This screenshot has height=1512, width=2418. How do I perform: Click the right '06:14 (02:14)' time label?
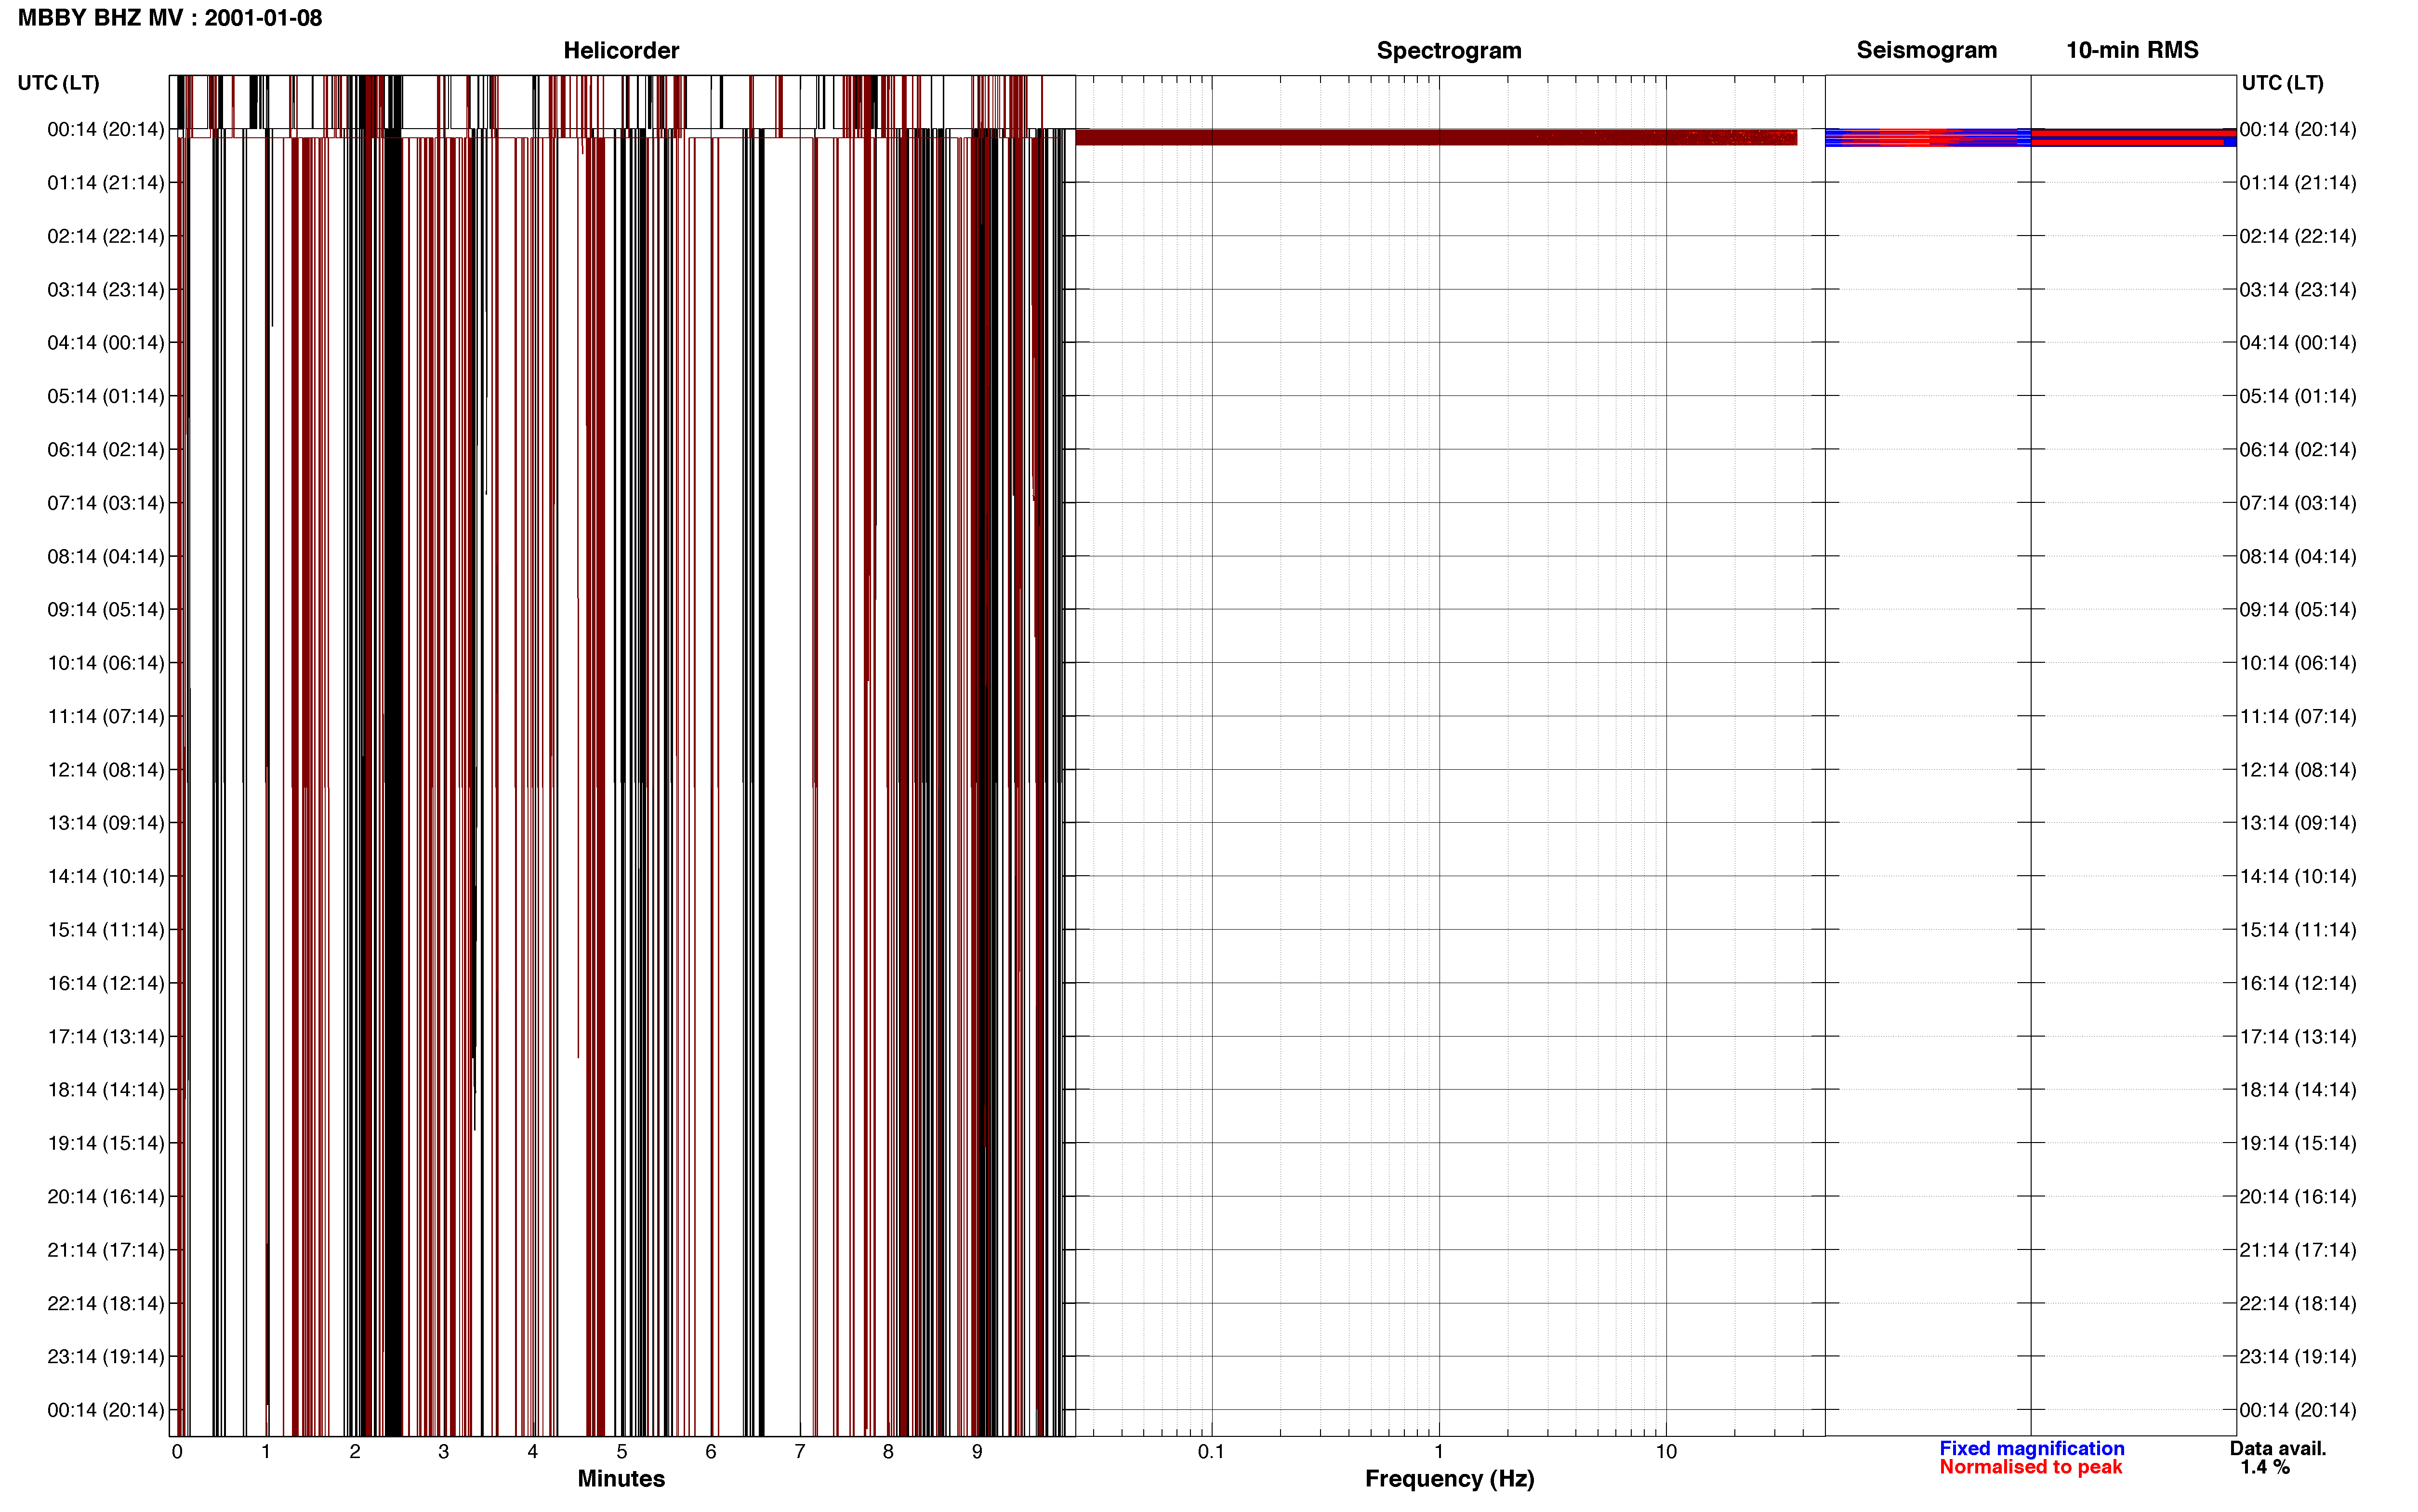[x=2298, y=450]
